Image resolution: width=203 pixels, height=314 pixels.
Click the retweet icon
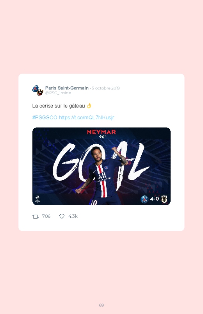[36, 217]
